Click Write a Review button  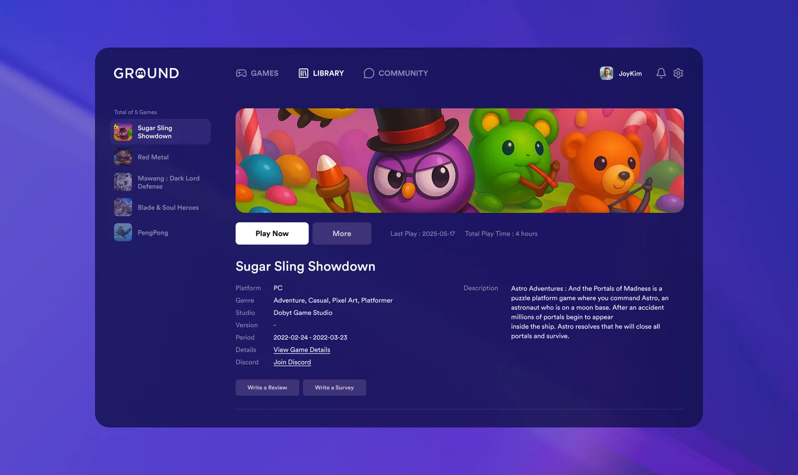coord(267,388)
